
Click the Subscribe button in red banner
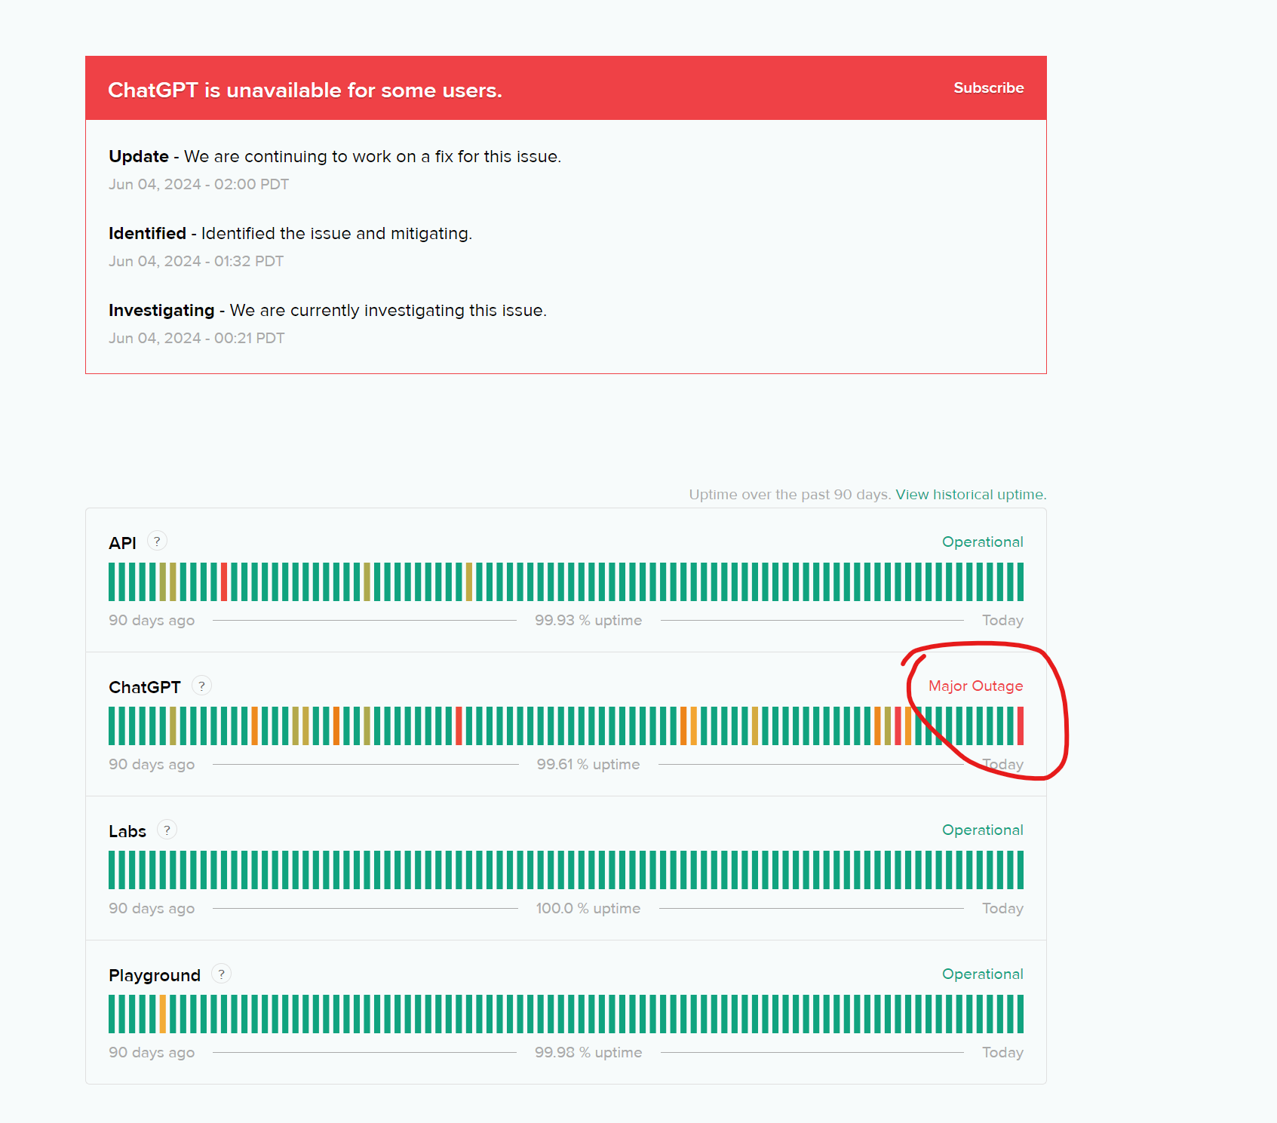coord(988,87)
